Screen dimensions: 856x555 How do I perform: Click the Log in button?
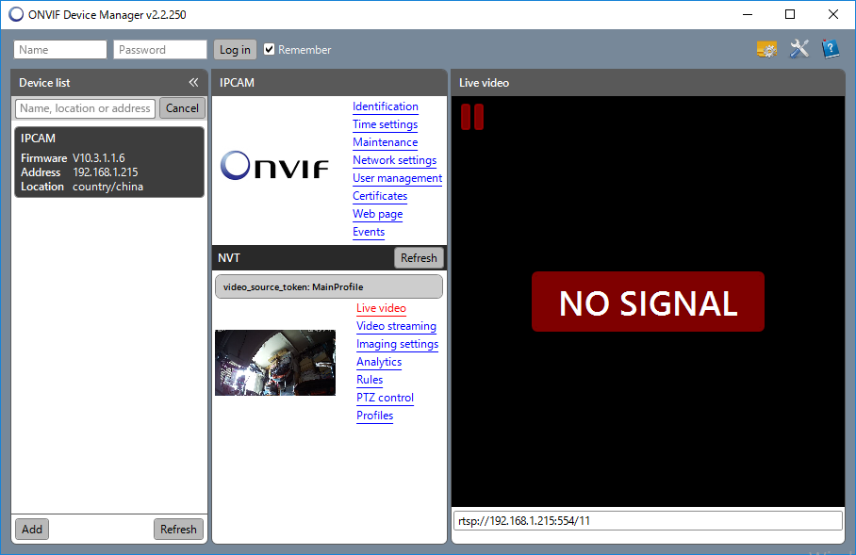235,50
